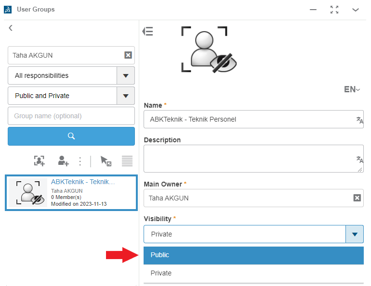Activate the multi-selection cursor icon

click(106, 161)
